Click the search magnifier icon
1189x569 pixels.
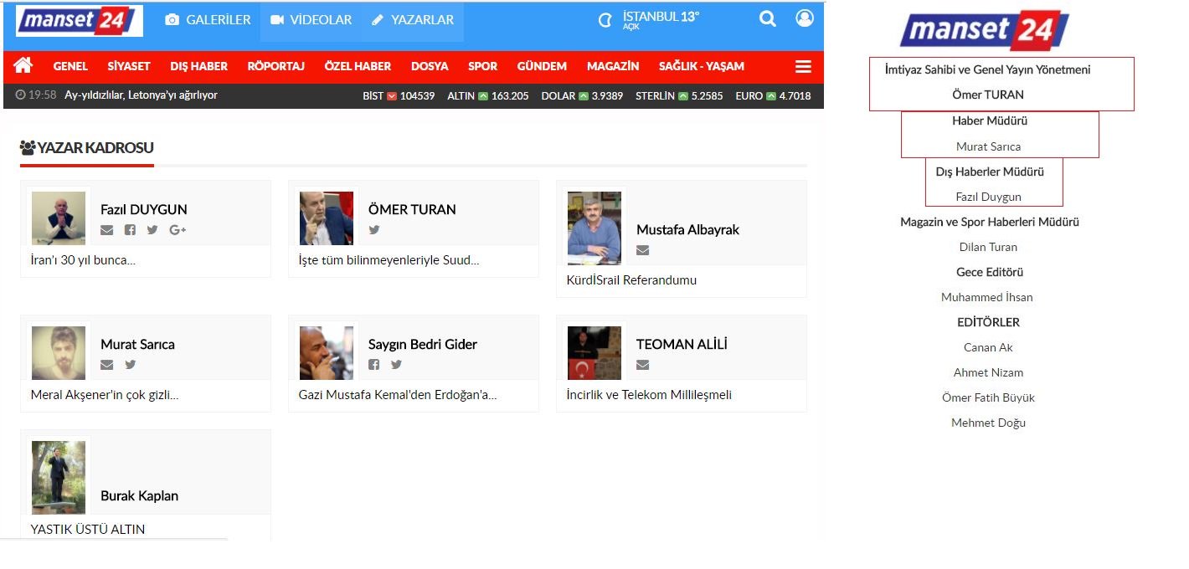click(767, 19)
